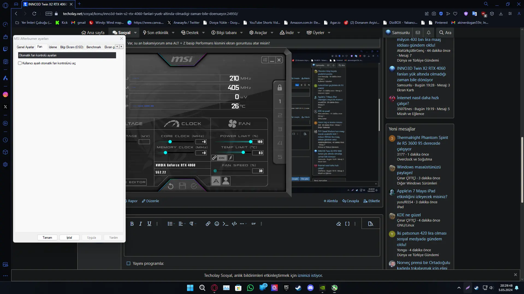This screenshot has width=524, height=294.
Task: Open browser history clock icon in sidebar
Action: 5,140
